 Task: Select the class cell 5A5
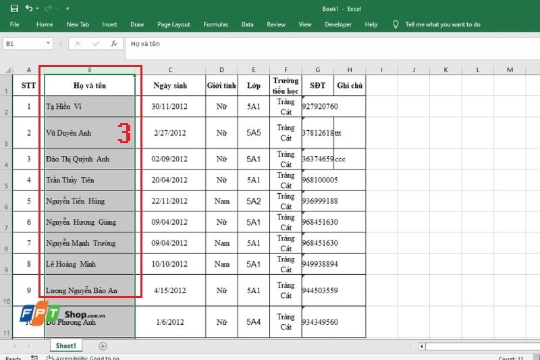254,132
